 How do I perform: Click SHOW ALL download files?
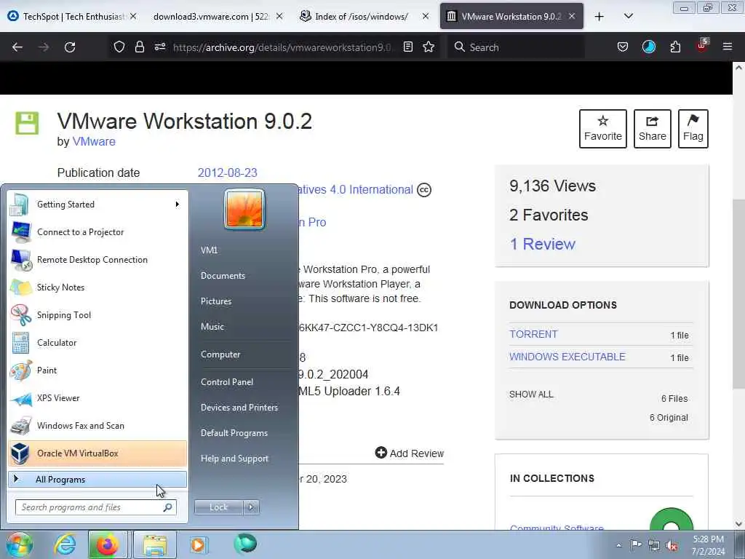[x=531, y=394]
